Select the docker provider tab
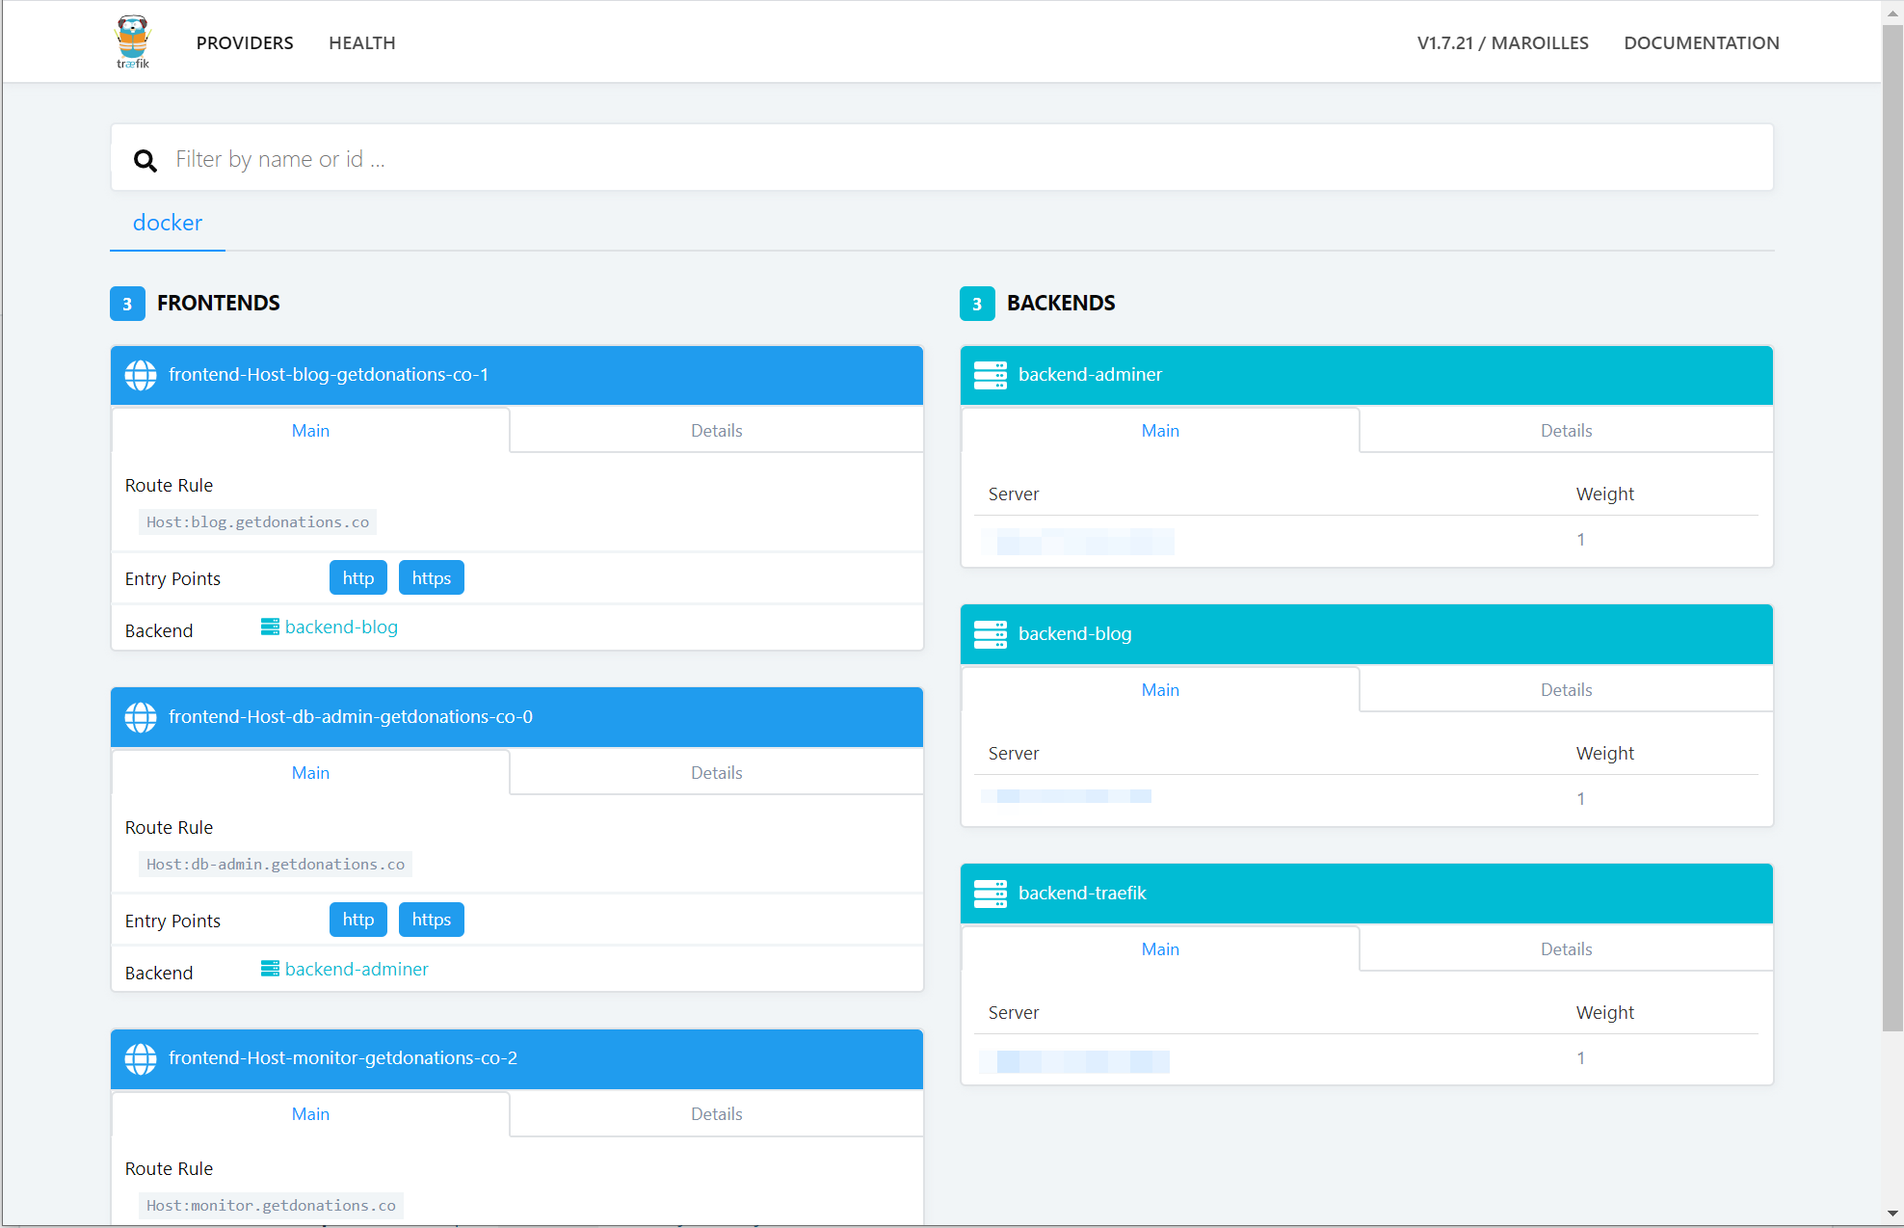The height and width of the screenshot is (1228, 1904). (x=168, y=223)
